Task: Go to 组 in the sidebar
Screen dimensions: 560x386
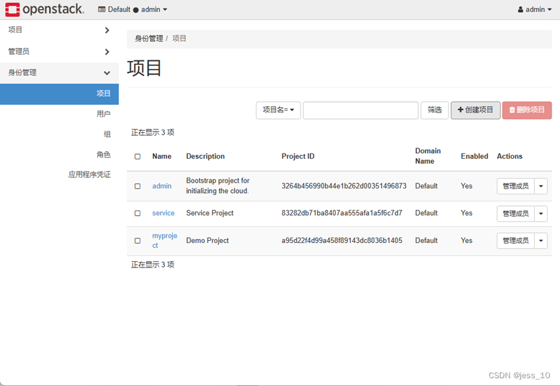Action: click(107, 134)
